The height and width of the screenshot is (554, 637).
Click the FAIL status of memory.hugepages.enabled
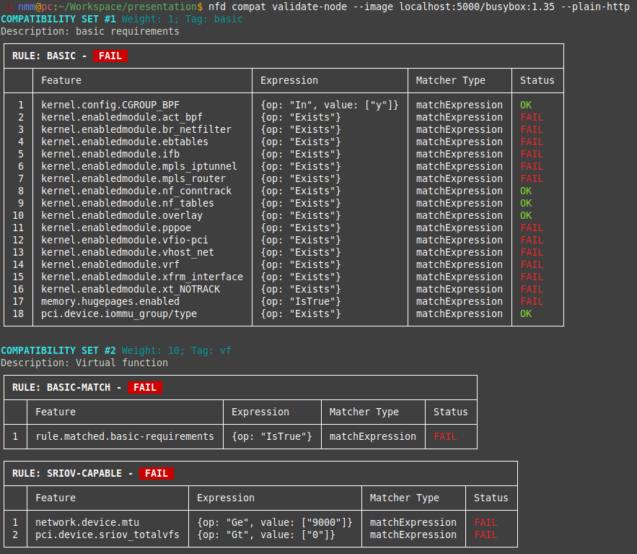(x=532, y=301)
